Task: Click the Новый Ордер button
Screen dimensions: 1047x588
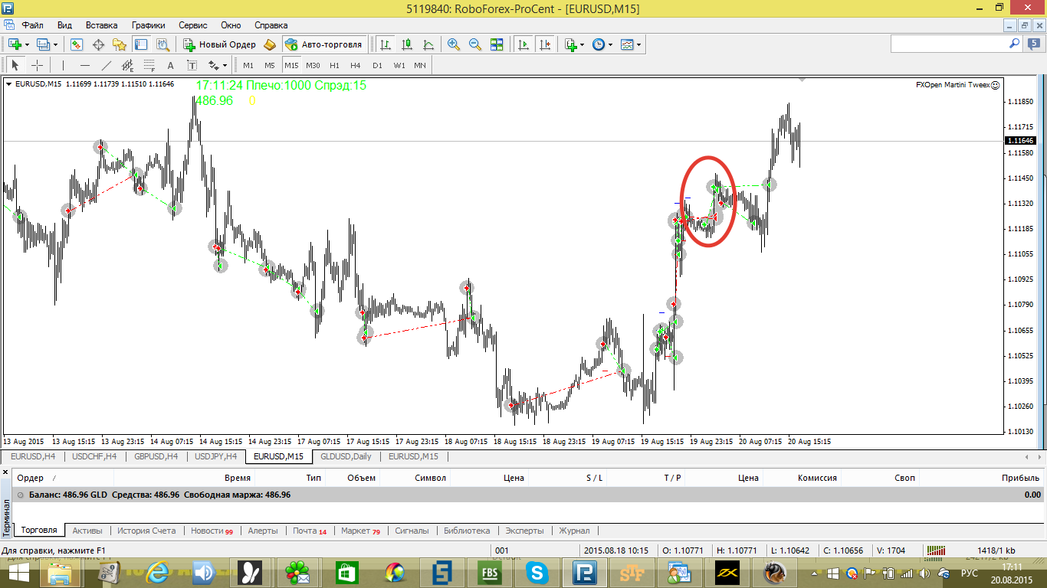Action: click(x=218, y=44)
